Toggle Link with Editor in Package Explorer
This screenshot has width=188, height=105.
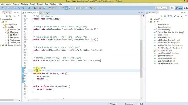click(x=10, y=16)
